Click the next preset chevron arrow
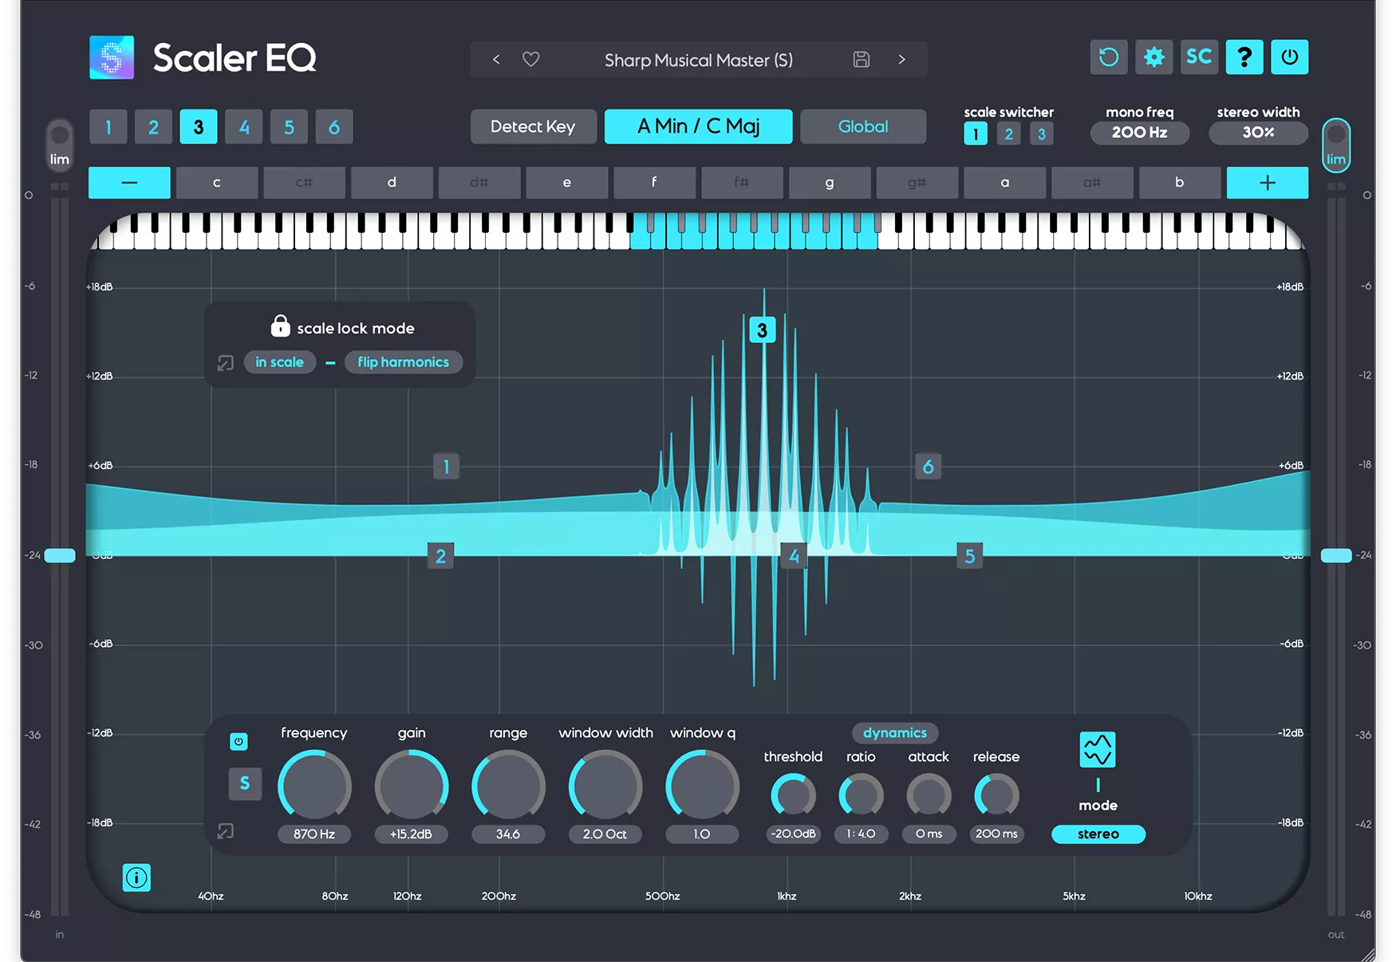 click(901, 59)
